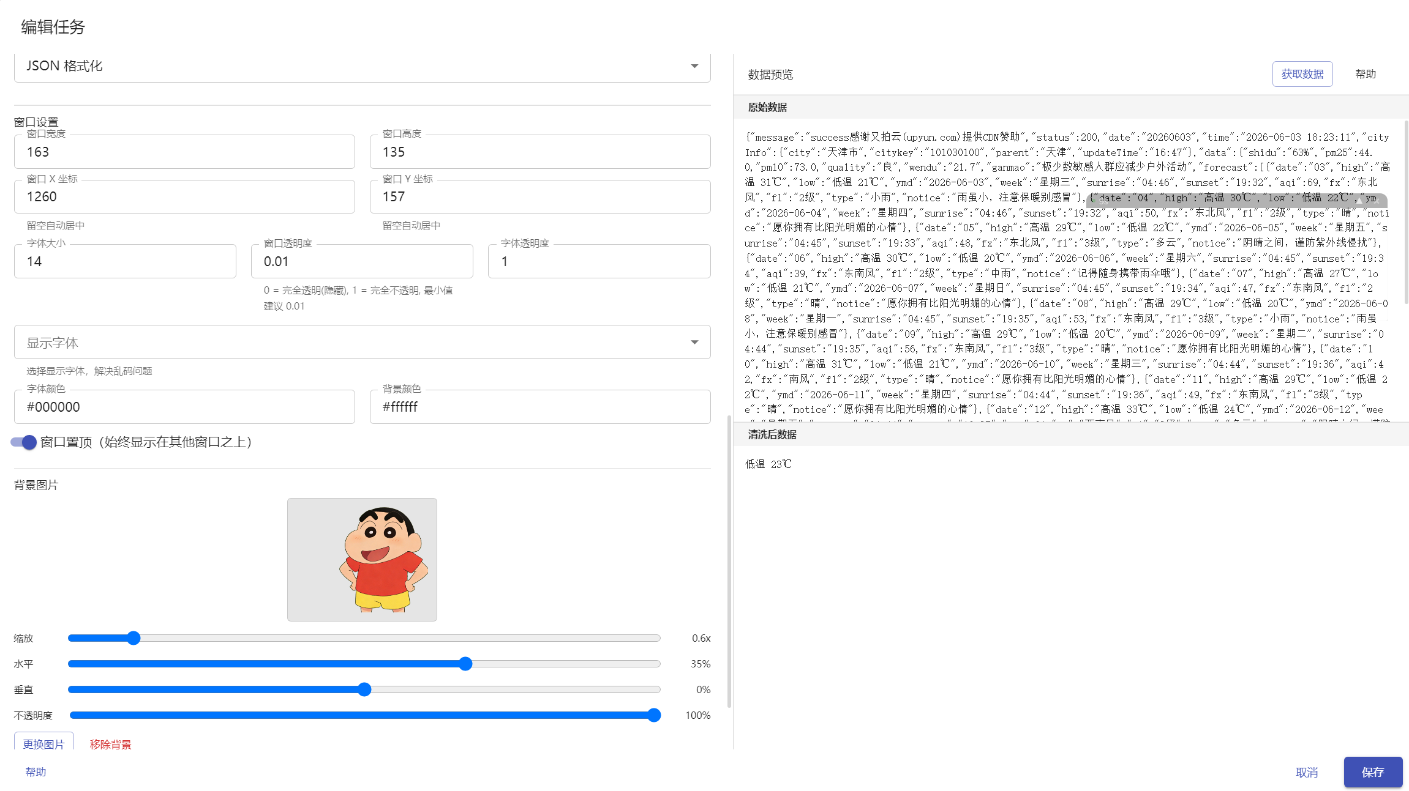The image size is (1409, 791).
Task: Click the 选择显示字体，解决乱码问题 hint text
Action: click(x=89, y=371)
